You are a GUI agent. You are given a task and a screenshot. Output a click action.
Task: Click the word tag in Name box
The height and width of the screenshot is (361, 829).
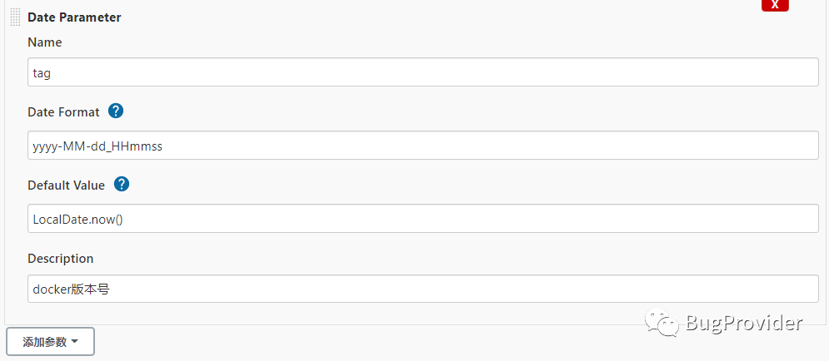tap(42, 73)
